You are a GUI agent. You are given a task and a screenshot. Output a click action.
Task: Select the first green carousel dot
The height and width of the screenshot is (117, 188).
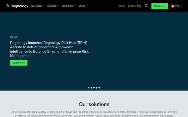point(89,88)
